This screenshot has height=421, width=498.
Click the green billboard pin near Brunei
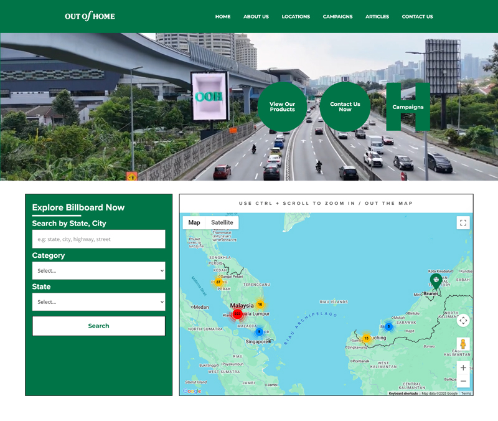[436, 280]
